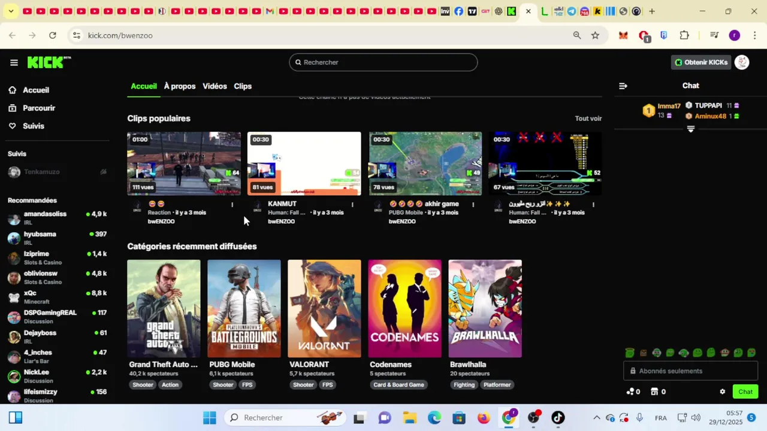Viewport: 767px width, 431px height.
Task: Open Tenkamuzo followed channel
Action: coord(57,172)
